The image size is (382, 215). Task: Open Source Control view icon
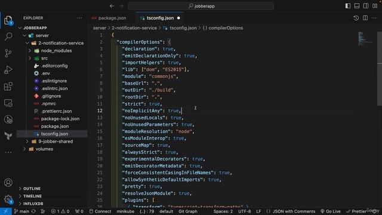pyautogui.click(x=8, y=53)
